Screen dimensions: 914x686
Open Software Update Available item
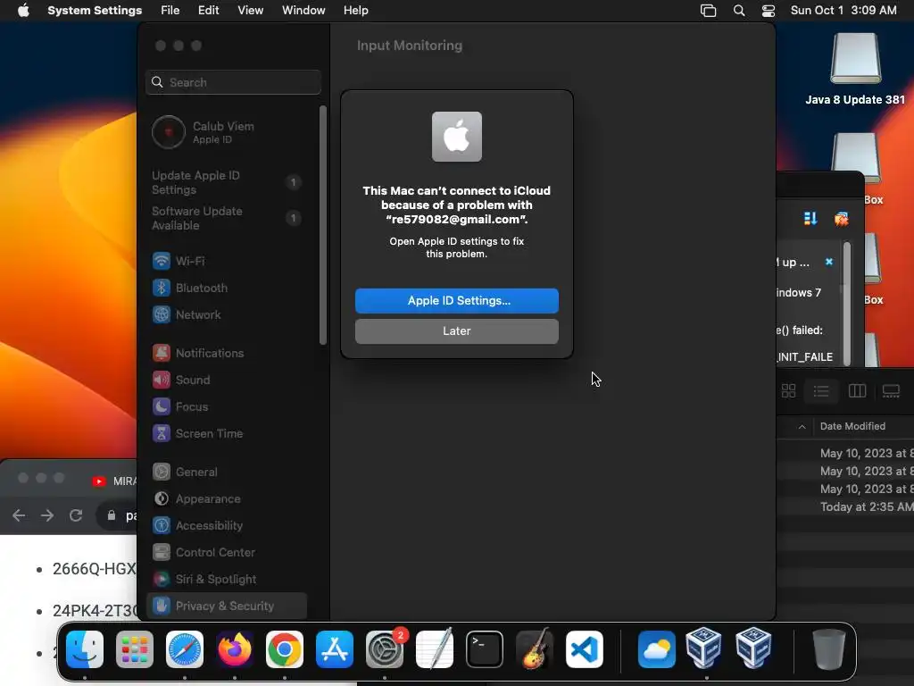point(226,218)
